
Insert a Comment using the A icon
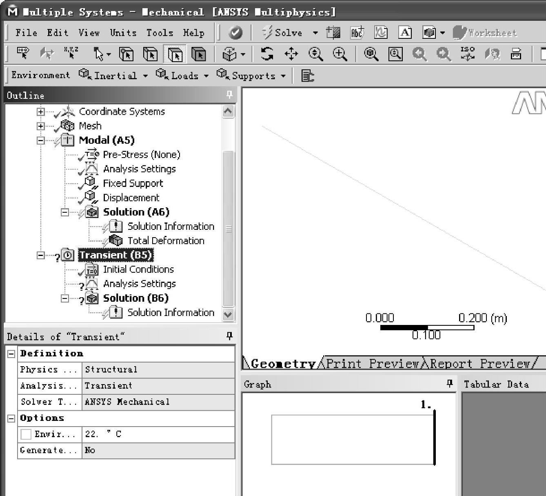405,33
